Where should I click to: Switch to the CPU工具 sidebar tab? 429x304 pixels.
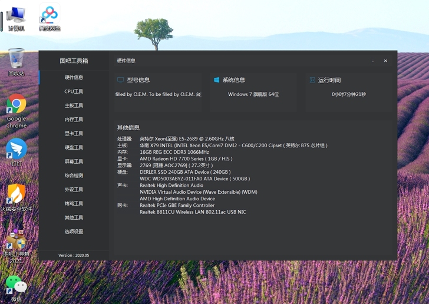click(74, 91)
